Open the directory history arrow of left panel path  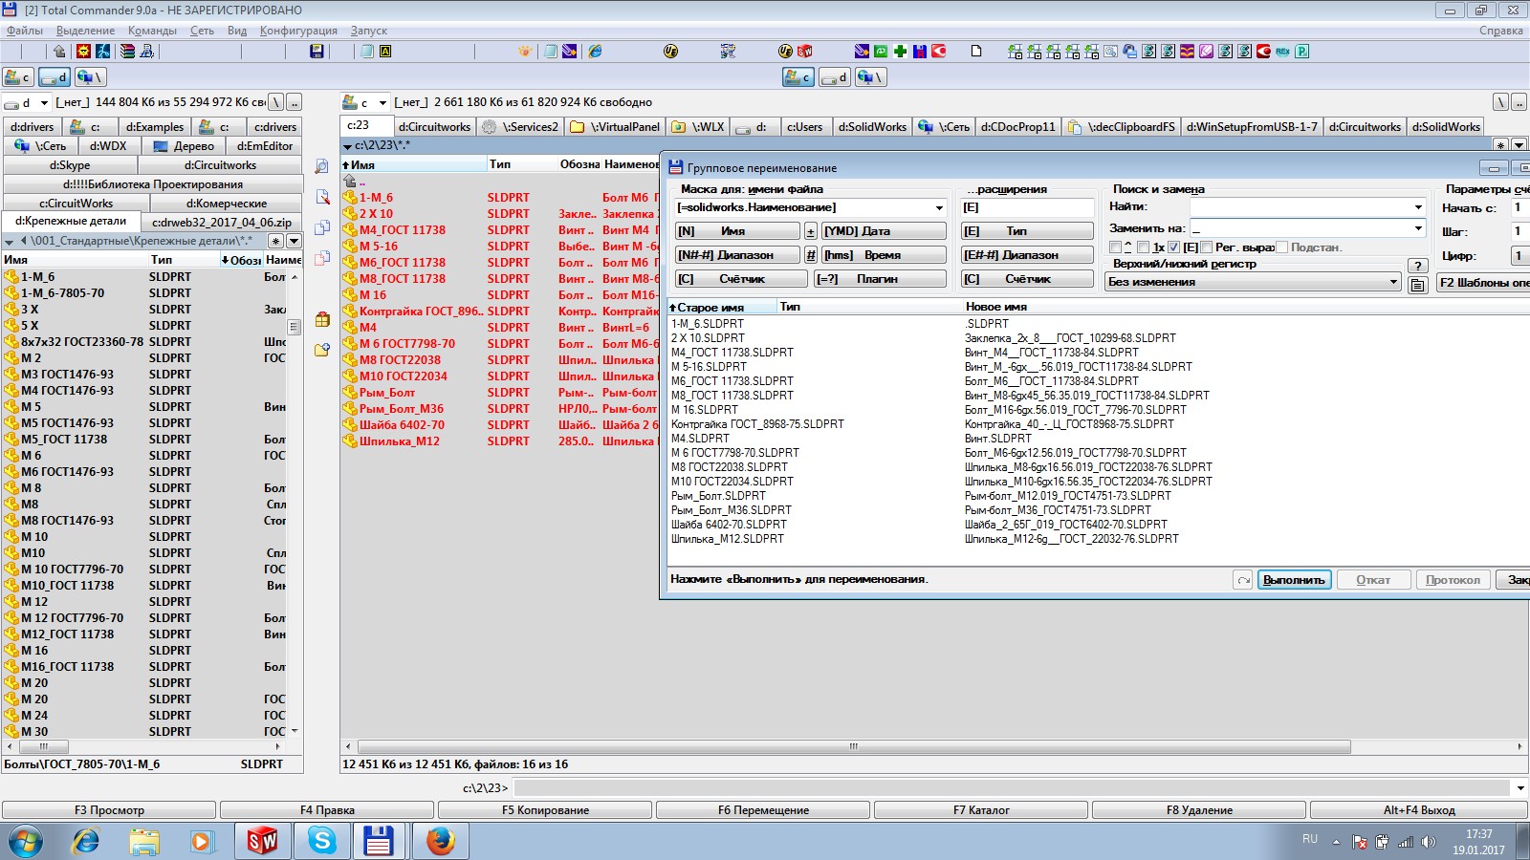tap(294, 241)
